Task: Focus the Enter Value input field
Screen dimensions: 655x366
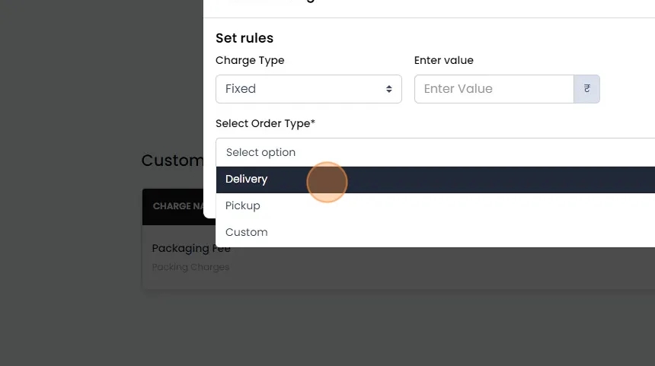Action: [494, 89]
